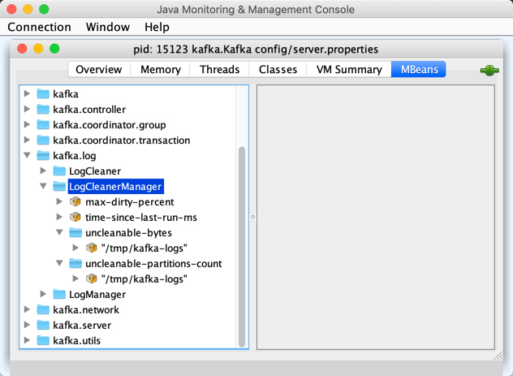Viewport: 513px width, 376px height.
Task: Switch to the Threads tab
Action: tap(219, 70)
